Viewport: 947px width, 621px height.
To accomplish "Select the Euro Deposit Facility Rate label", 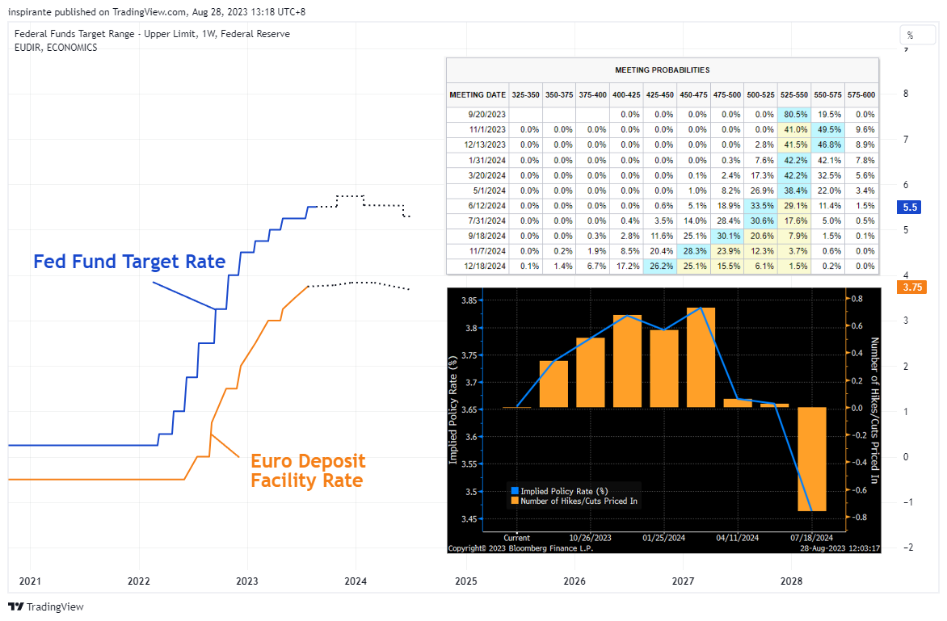I will tap(308, 471).
